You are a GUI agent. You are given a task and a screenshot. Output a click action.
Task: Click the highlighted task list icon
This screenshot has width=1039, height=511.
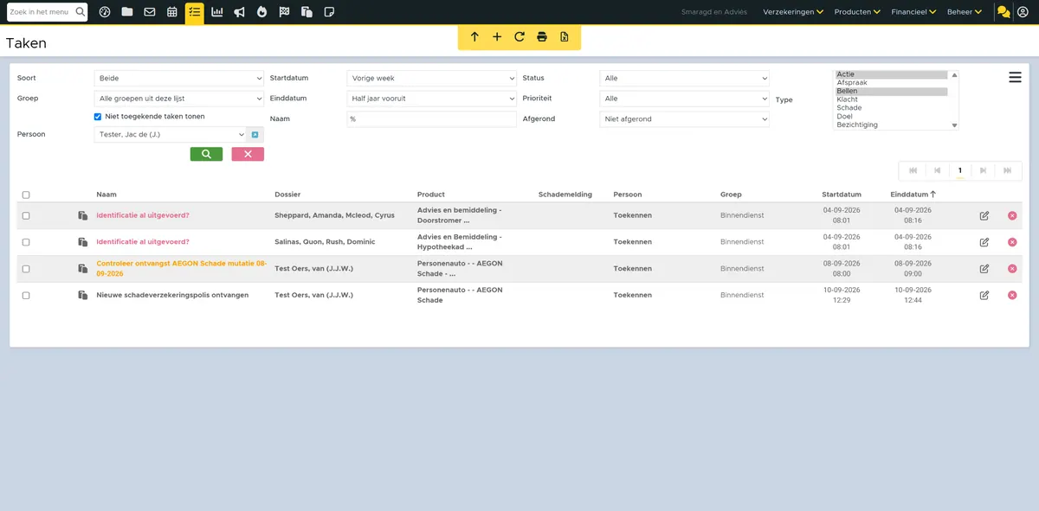(x=195, y=12)
